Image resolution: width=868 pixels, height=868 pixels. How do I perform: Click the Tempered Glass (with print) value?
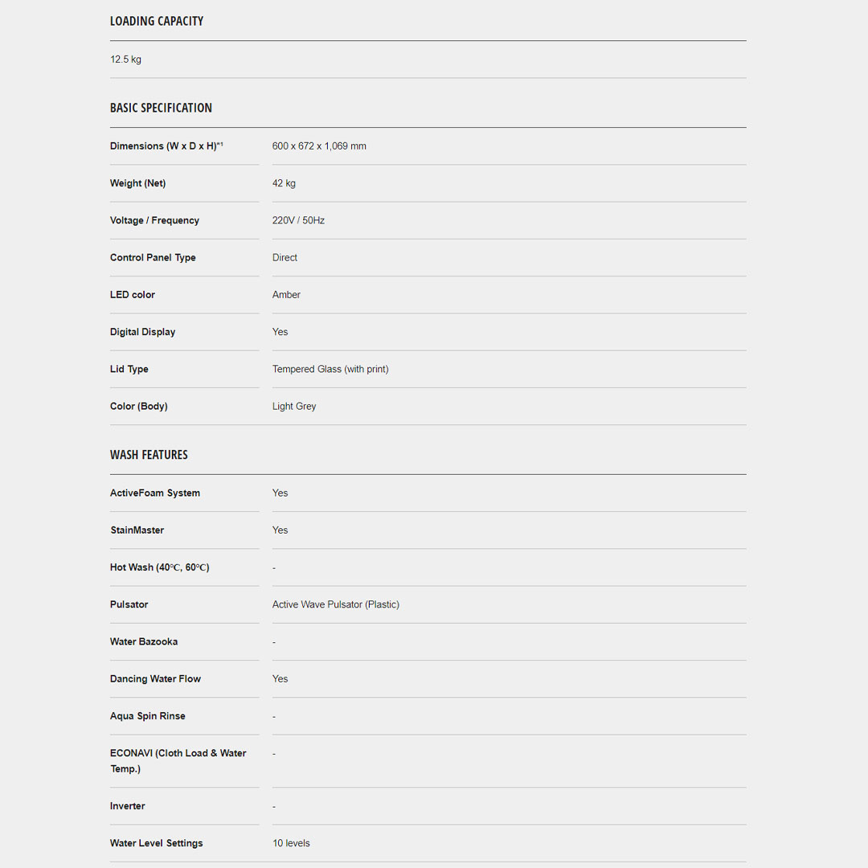click(330, 369)
